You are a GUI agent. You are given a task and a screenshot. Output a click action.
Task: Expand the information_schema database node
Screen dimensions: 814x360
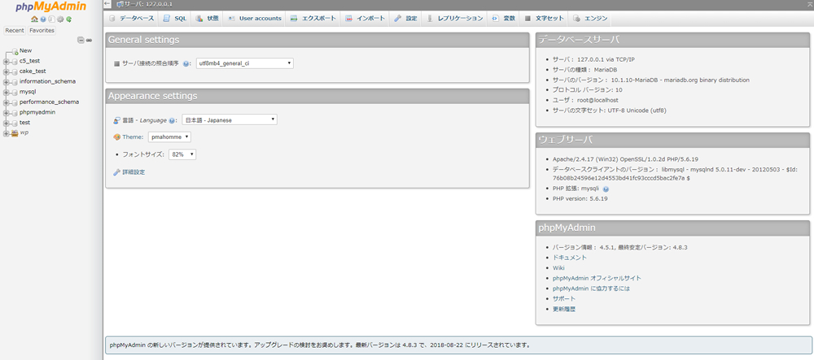point(6,81)
